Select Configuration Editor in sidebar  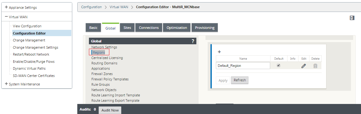tap(29, 33)
